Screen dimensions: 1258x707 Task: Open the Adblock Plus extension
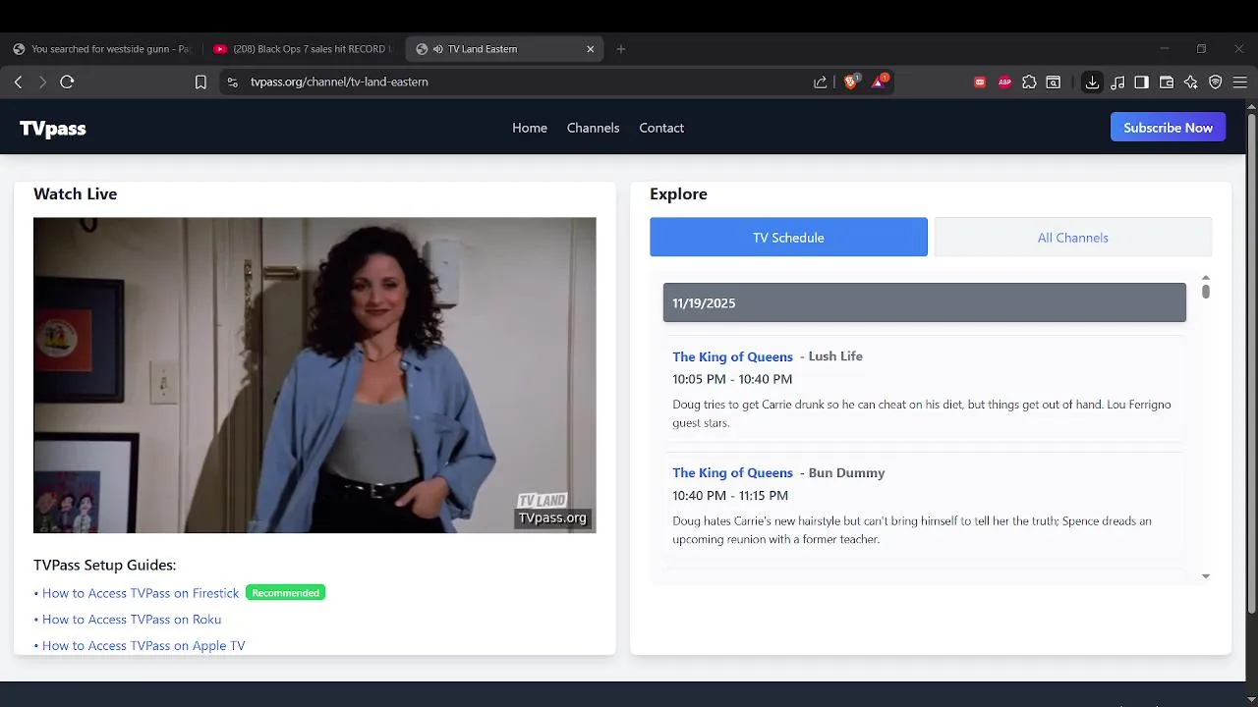click(x=1004, y=82)
